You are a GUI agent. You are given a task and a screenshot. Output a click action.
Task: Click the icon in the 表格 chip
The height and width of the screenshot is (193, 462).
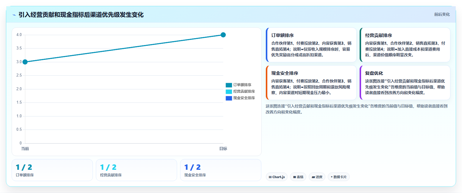tap(294, 177)
